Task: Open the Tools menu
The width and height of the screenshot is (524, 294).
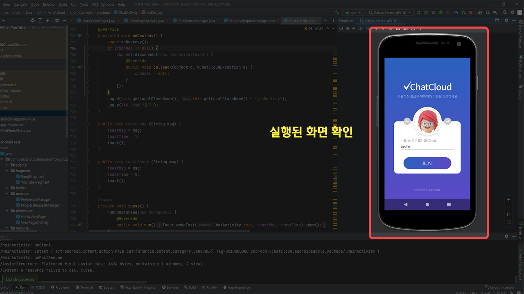Action: [84, 4]
